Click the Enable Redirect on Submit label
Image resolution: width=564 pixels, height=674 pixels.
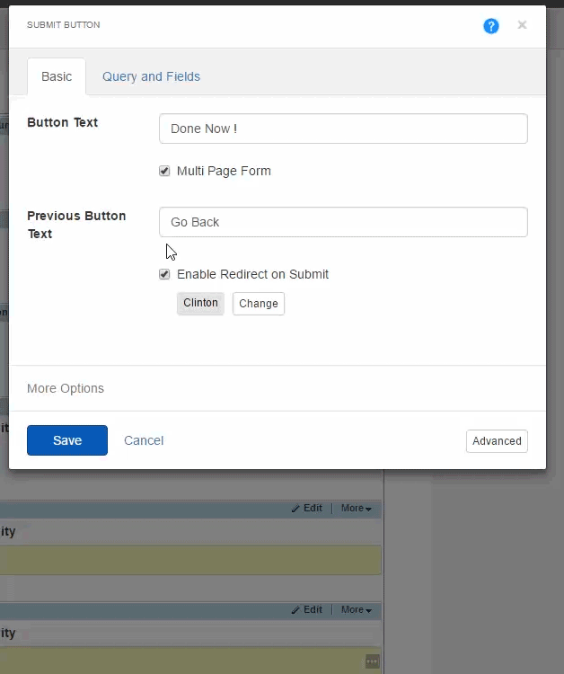tap(252, 274)
